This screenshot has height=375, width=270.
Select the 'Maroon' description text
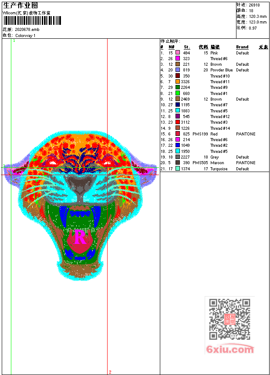click(x=217, y=162)
